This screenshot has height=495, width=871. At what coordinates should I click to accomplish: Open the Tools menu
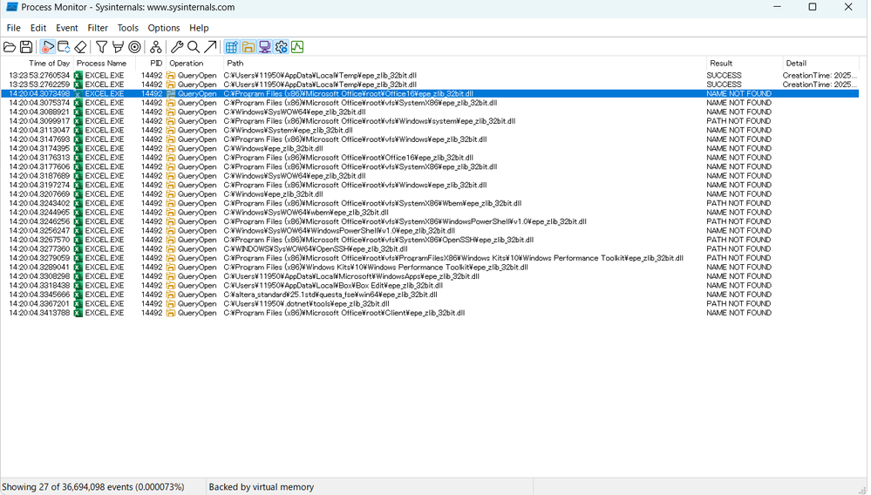[128, 28]
